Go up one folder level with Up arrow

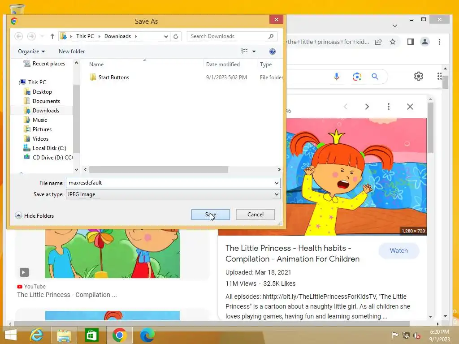(52, 36)
